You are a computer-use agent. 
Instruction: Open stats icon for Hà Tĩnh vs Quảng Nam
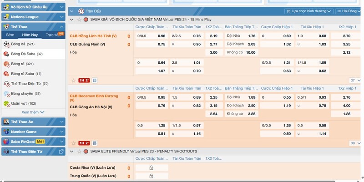click(95, 80)
